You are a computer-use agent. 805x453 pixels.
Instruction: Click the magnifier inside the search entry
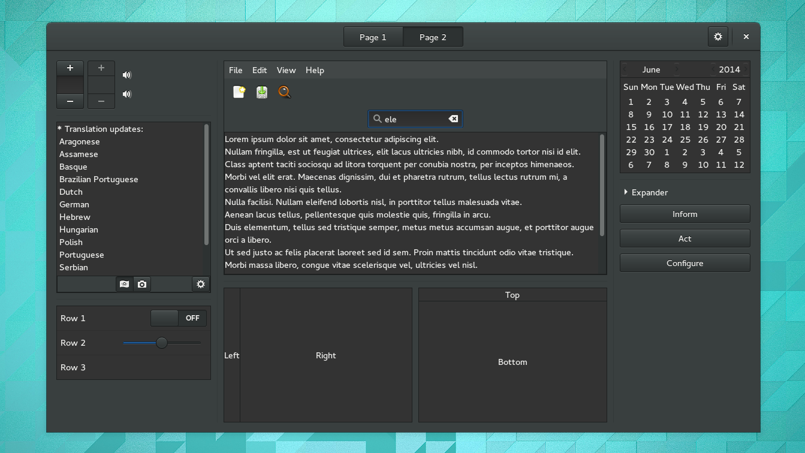tap(377, 119)
